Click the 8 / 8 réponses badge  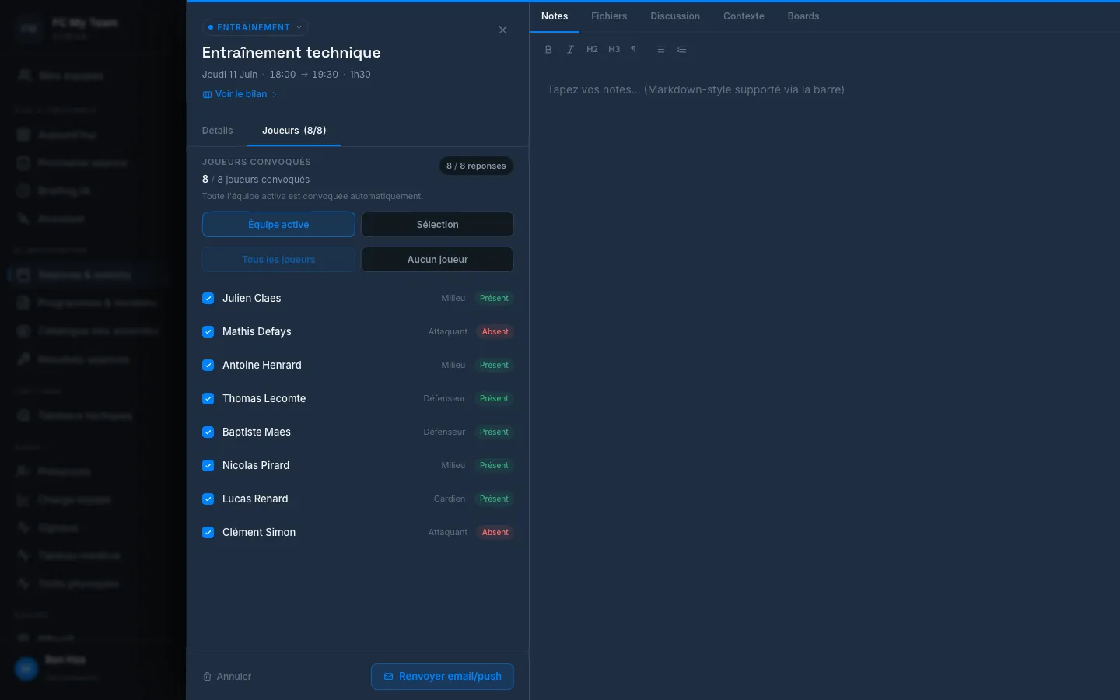tap(476, 166)
